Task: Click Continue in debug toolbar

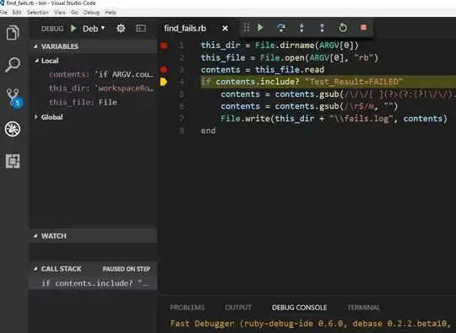Action: tap(261, 28)
